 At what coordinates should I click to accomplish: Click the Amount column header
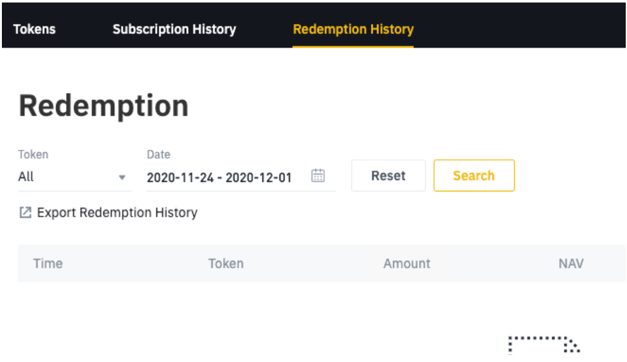[407, 263]
